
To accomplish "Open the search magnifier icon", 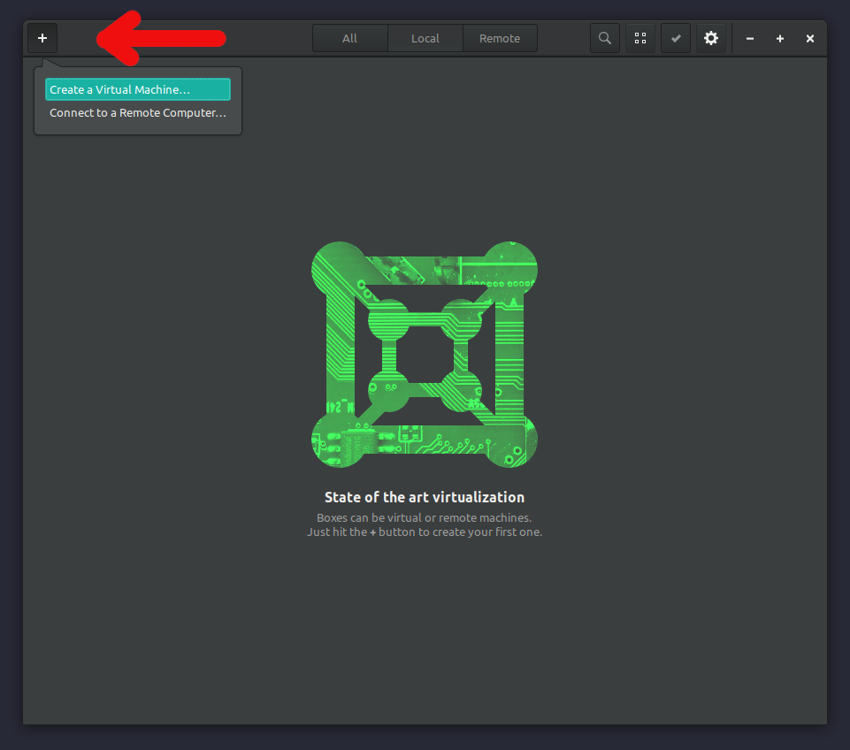I will pyautogui.click(x=605, y=38).
